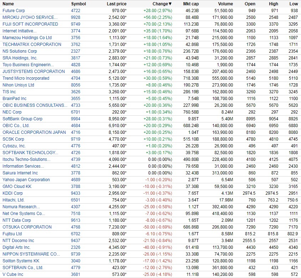
Task: Open SOFTBRAIN Co., Ltd. link
Action: coord(23,268)
